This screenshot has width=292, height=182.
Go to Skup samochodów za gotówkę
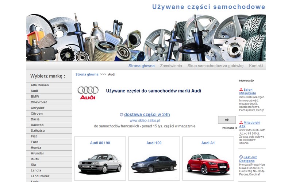215,66
